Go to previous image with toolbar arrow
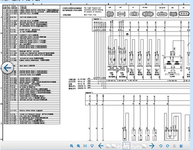 101,146
